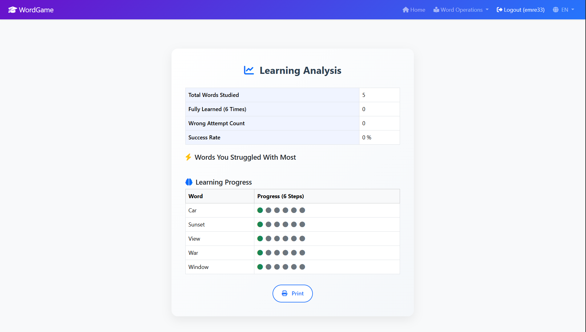Select the Sunset word in the progress table
586x332 pixels.
[196, 225]
